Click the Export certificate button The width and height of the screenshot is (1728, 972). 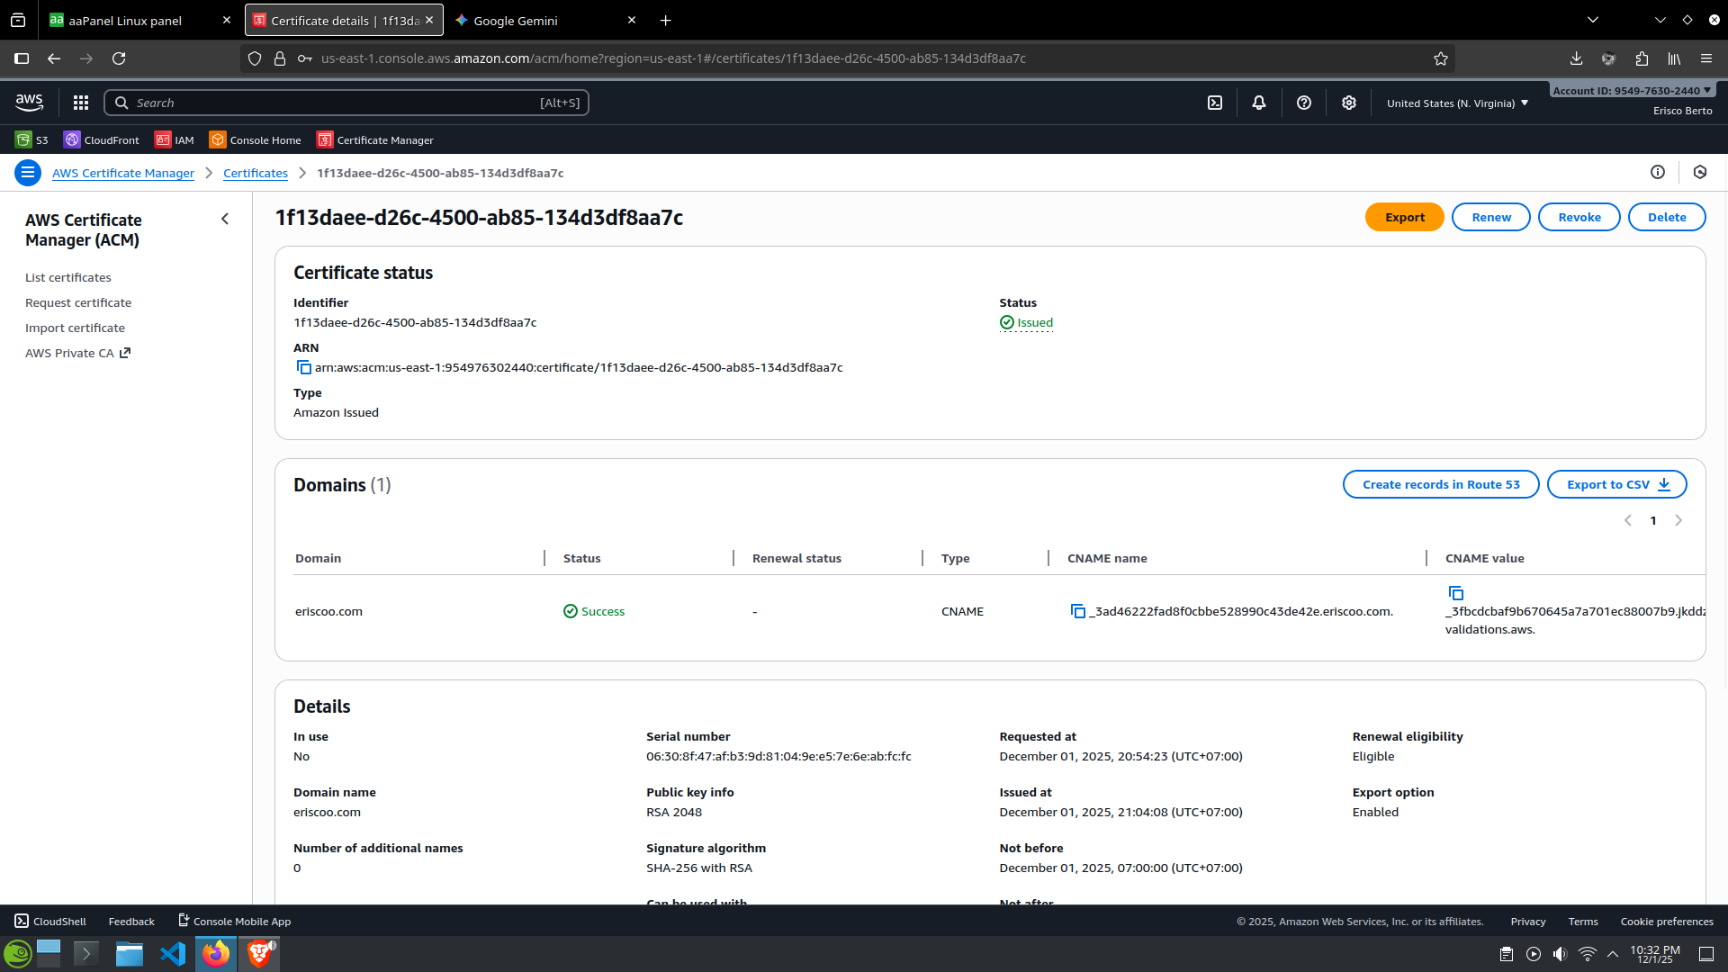click(x=1404, y=218)
